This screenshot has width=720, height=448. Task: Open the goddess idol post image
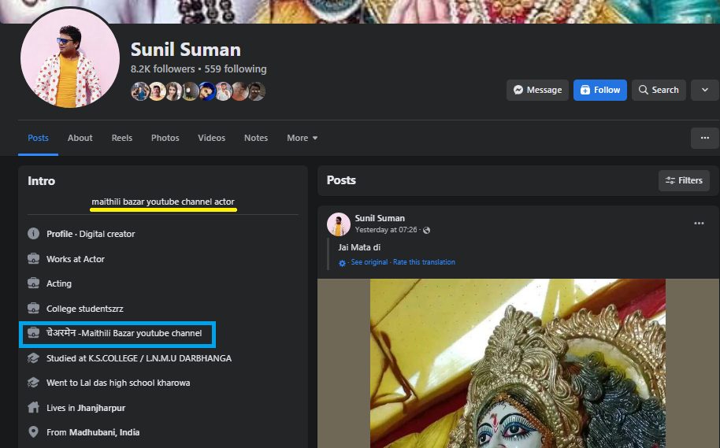coord(518,363)
